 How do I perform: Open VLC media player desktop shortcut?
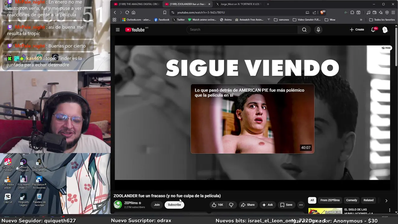[8, 183]
